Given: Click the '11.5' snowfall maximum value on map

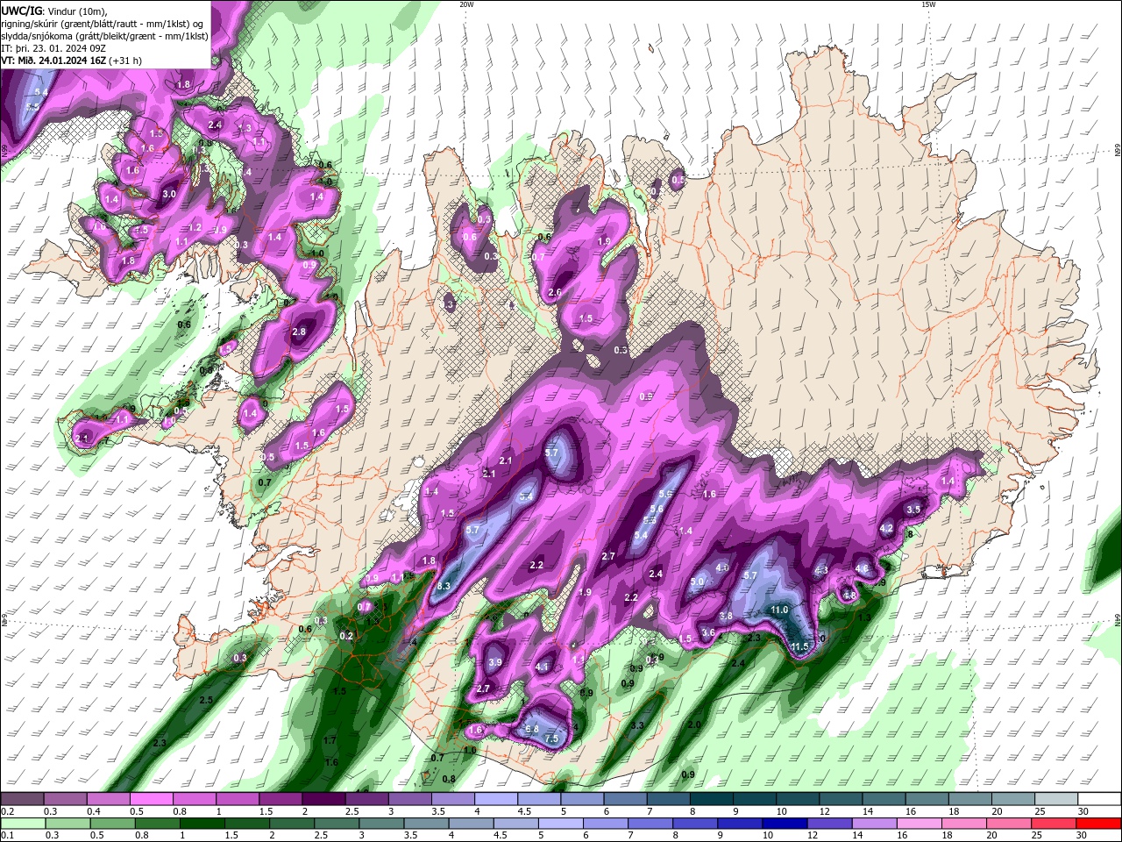Looking at the screenshot, I should pos(799,646).
